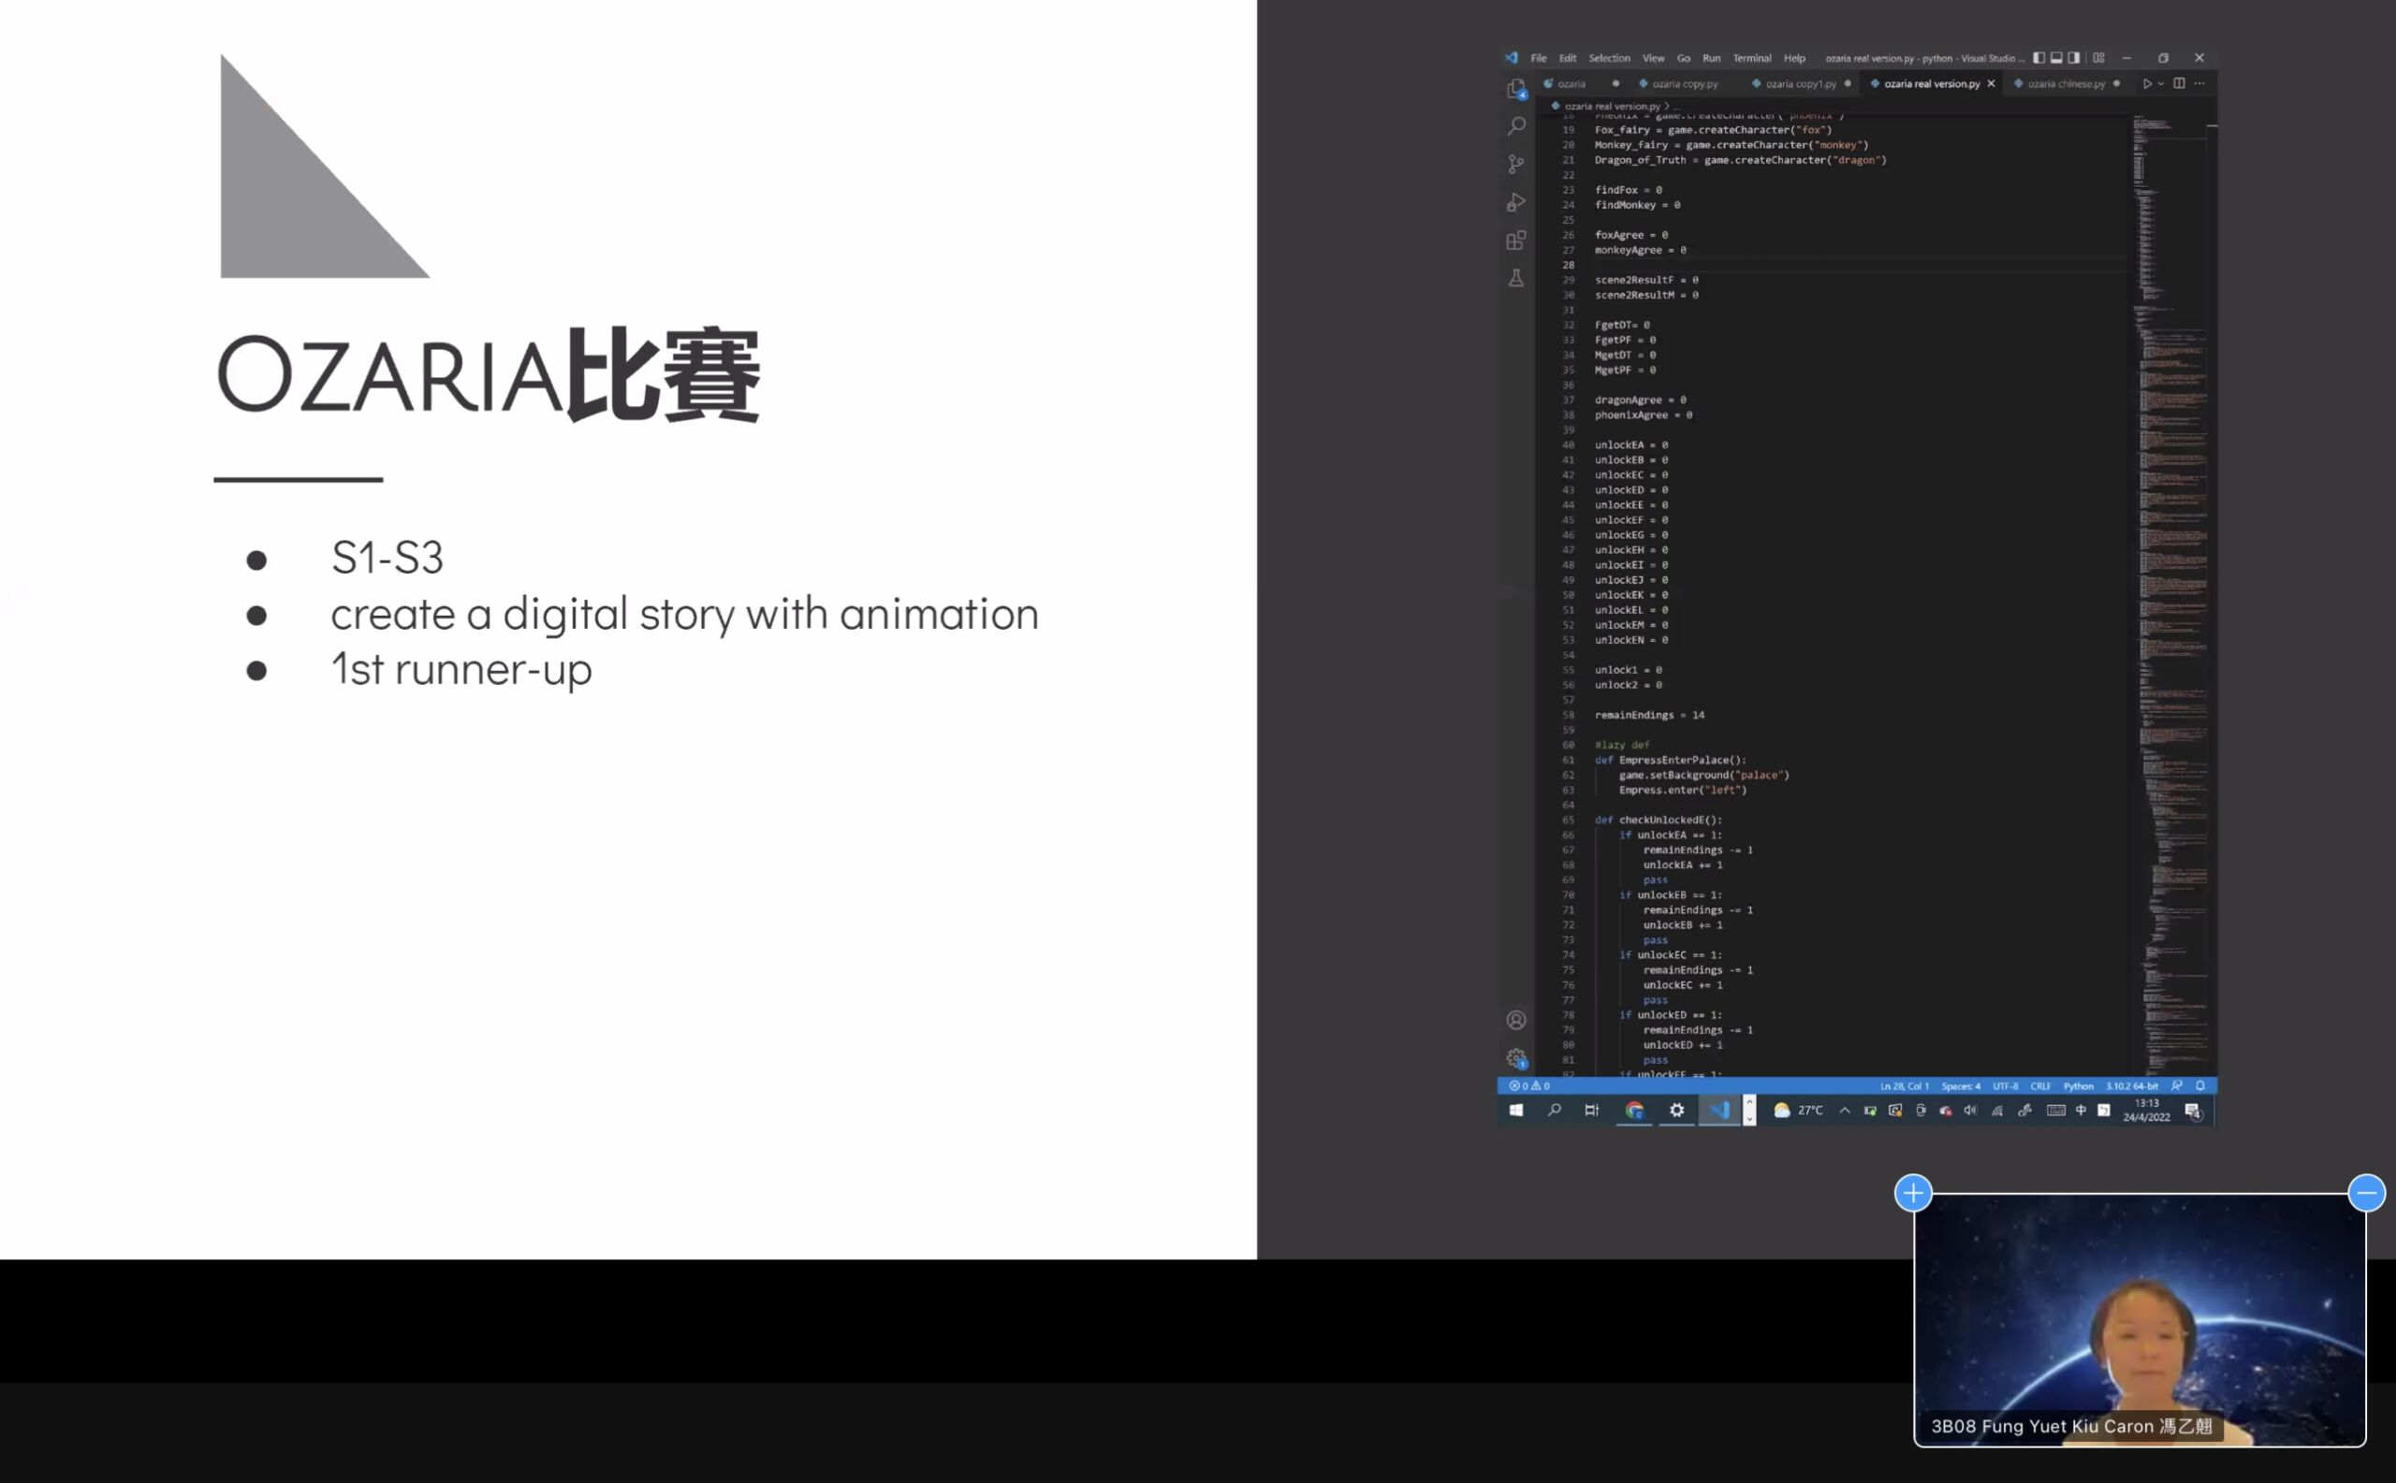Toggle the primary side bar layout button
This screenshot has height=1483, width=2396.
2038,58
